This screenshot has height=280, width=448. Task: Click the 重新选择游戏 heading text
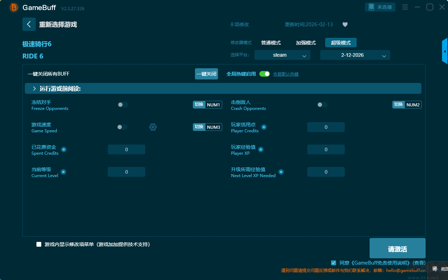[58, 24]
